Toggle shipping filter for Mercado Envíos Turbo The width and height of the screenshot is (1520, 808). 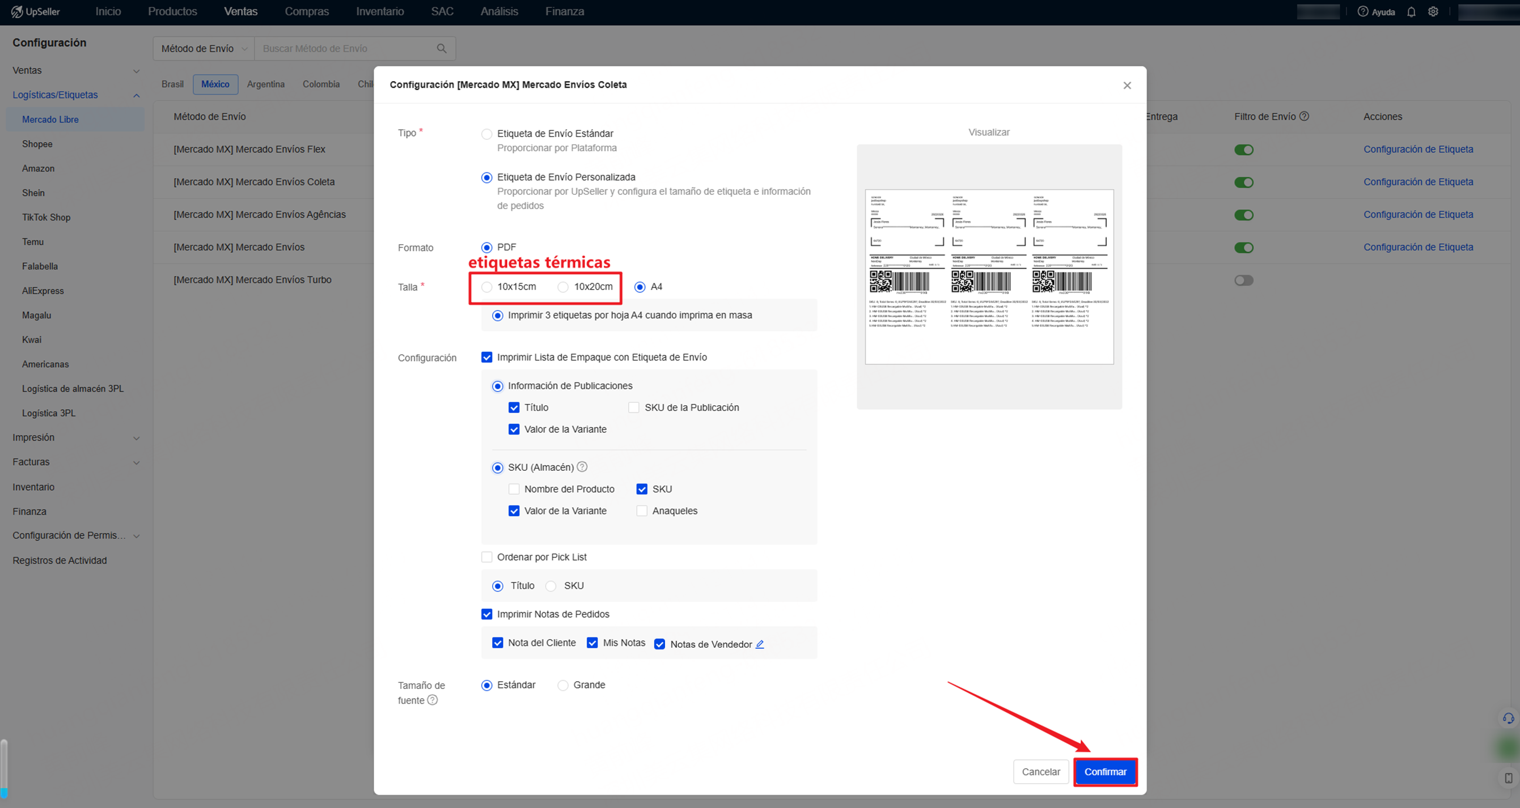1244,280
